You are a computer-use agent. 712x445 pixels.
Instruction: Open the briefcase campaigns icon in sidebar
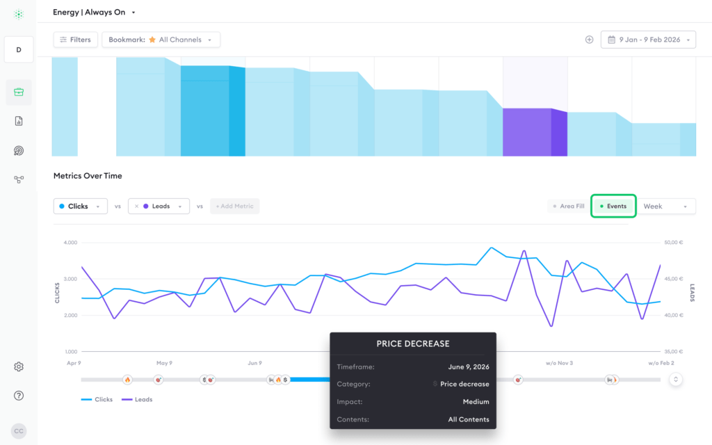[x=19, y=92]
